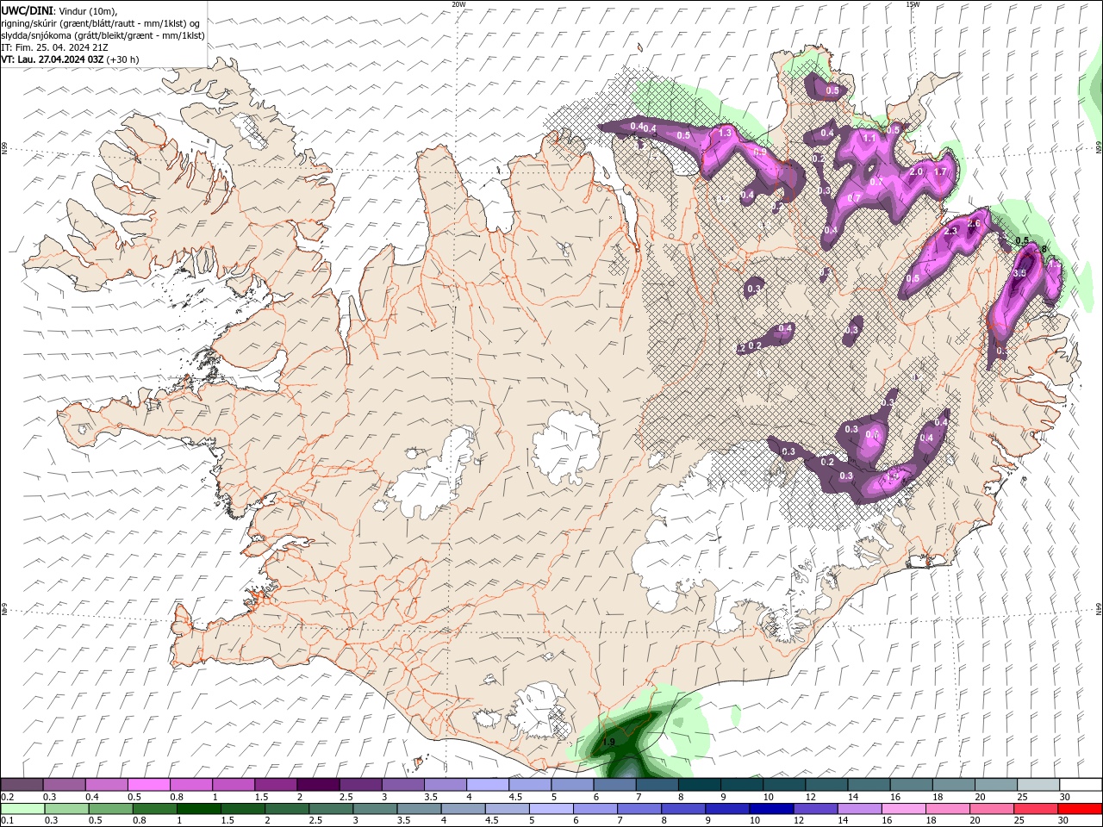
Task: Click the 64N latitude label on right edge
Action: click(x=1099, y=608)
